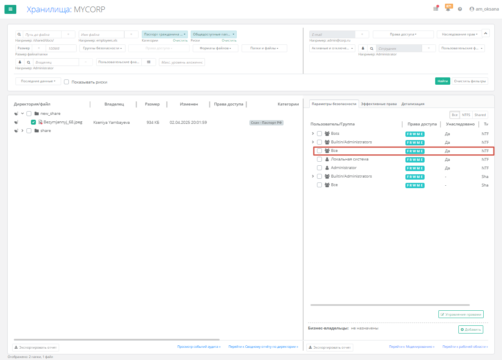The image size is (502, 360).
Task: Click the person icon beside Владелец field
Action: tap(20, 62)
